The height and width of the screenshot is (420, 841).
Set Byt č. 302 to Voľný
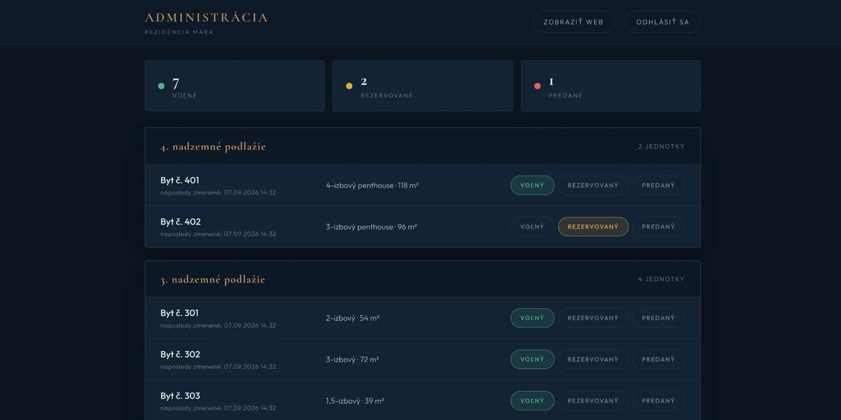coord(532,359)
